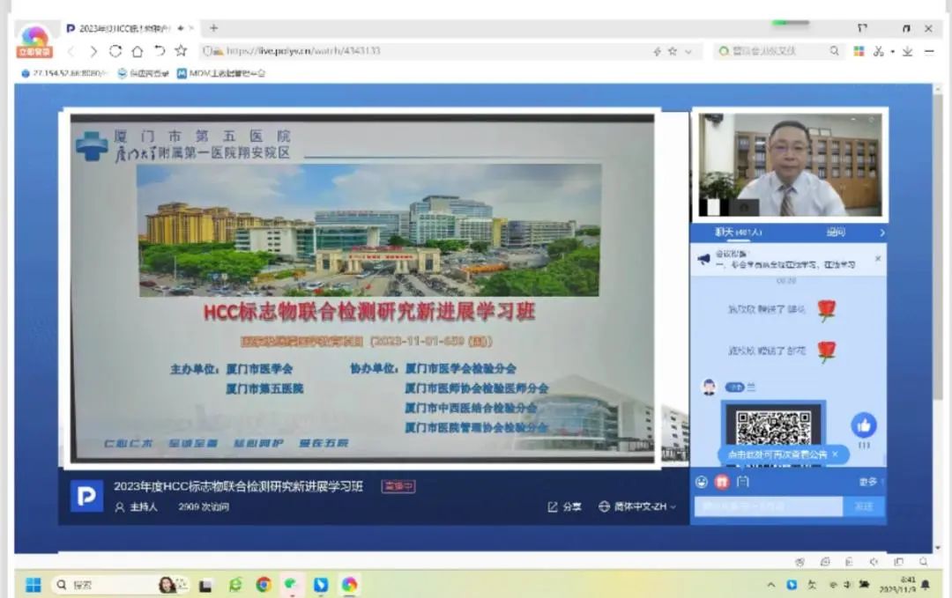This screenshot has width=952, height=598.
Task: Click the browser reload icon
Action: point(115,51)
